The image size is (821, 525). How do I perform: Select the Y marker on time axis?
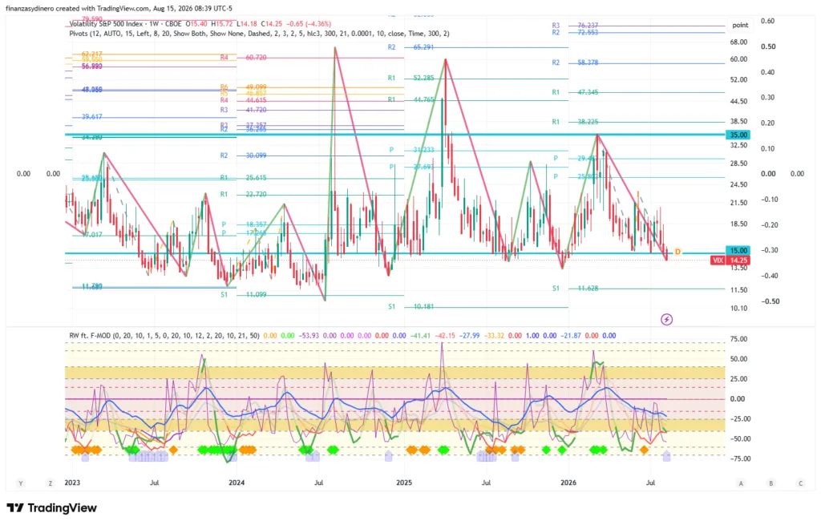point(21,483)
